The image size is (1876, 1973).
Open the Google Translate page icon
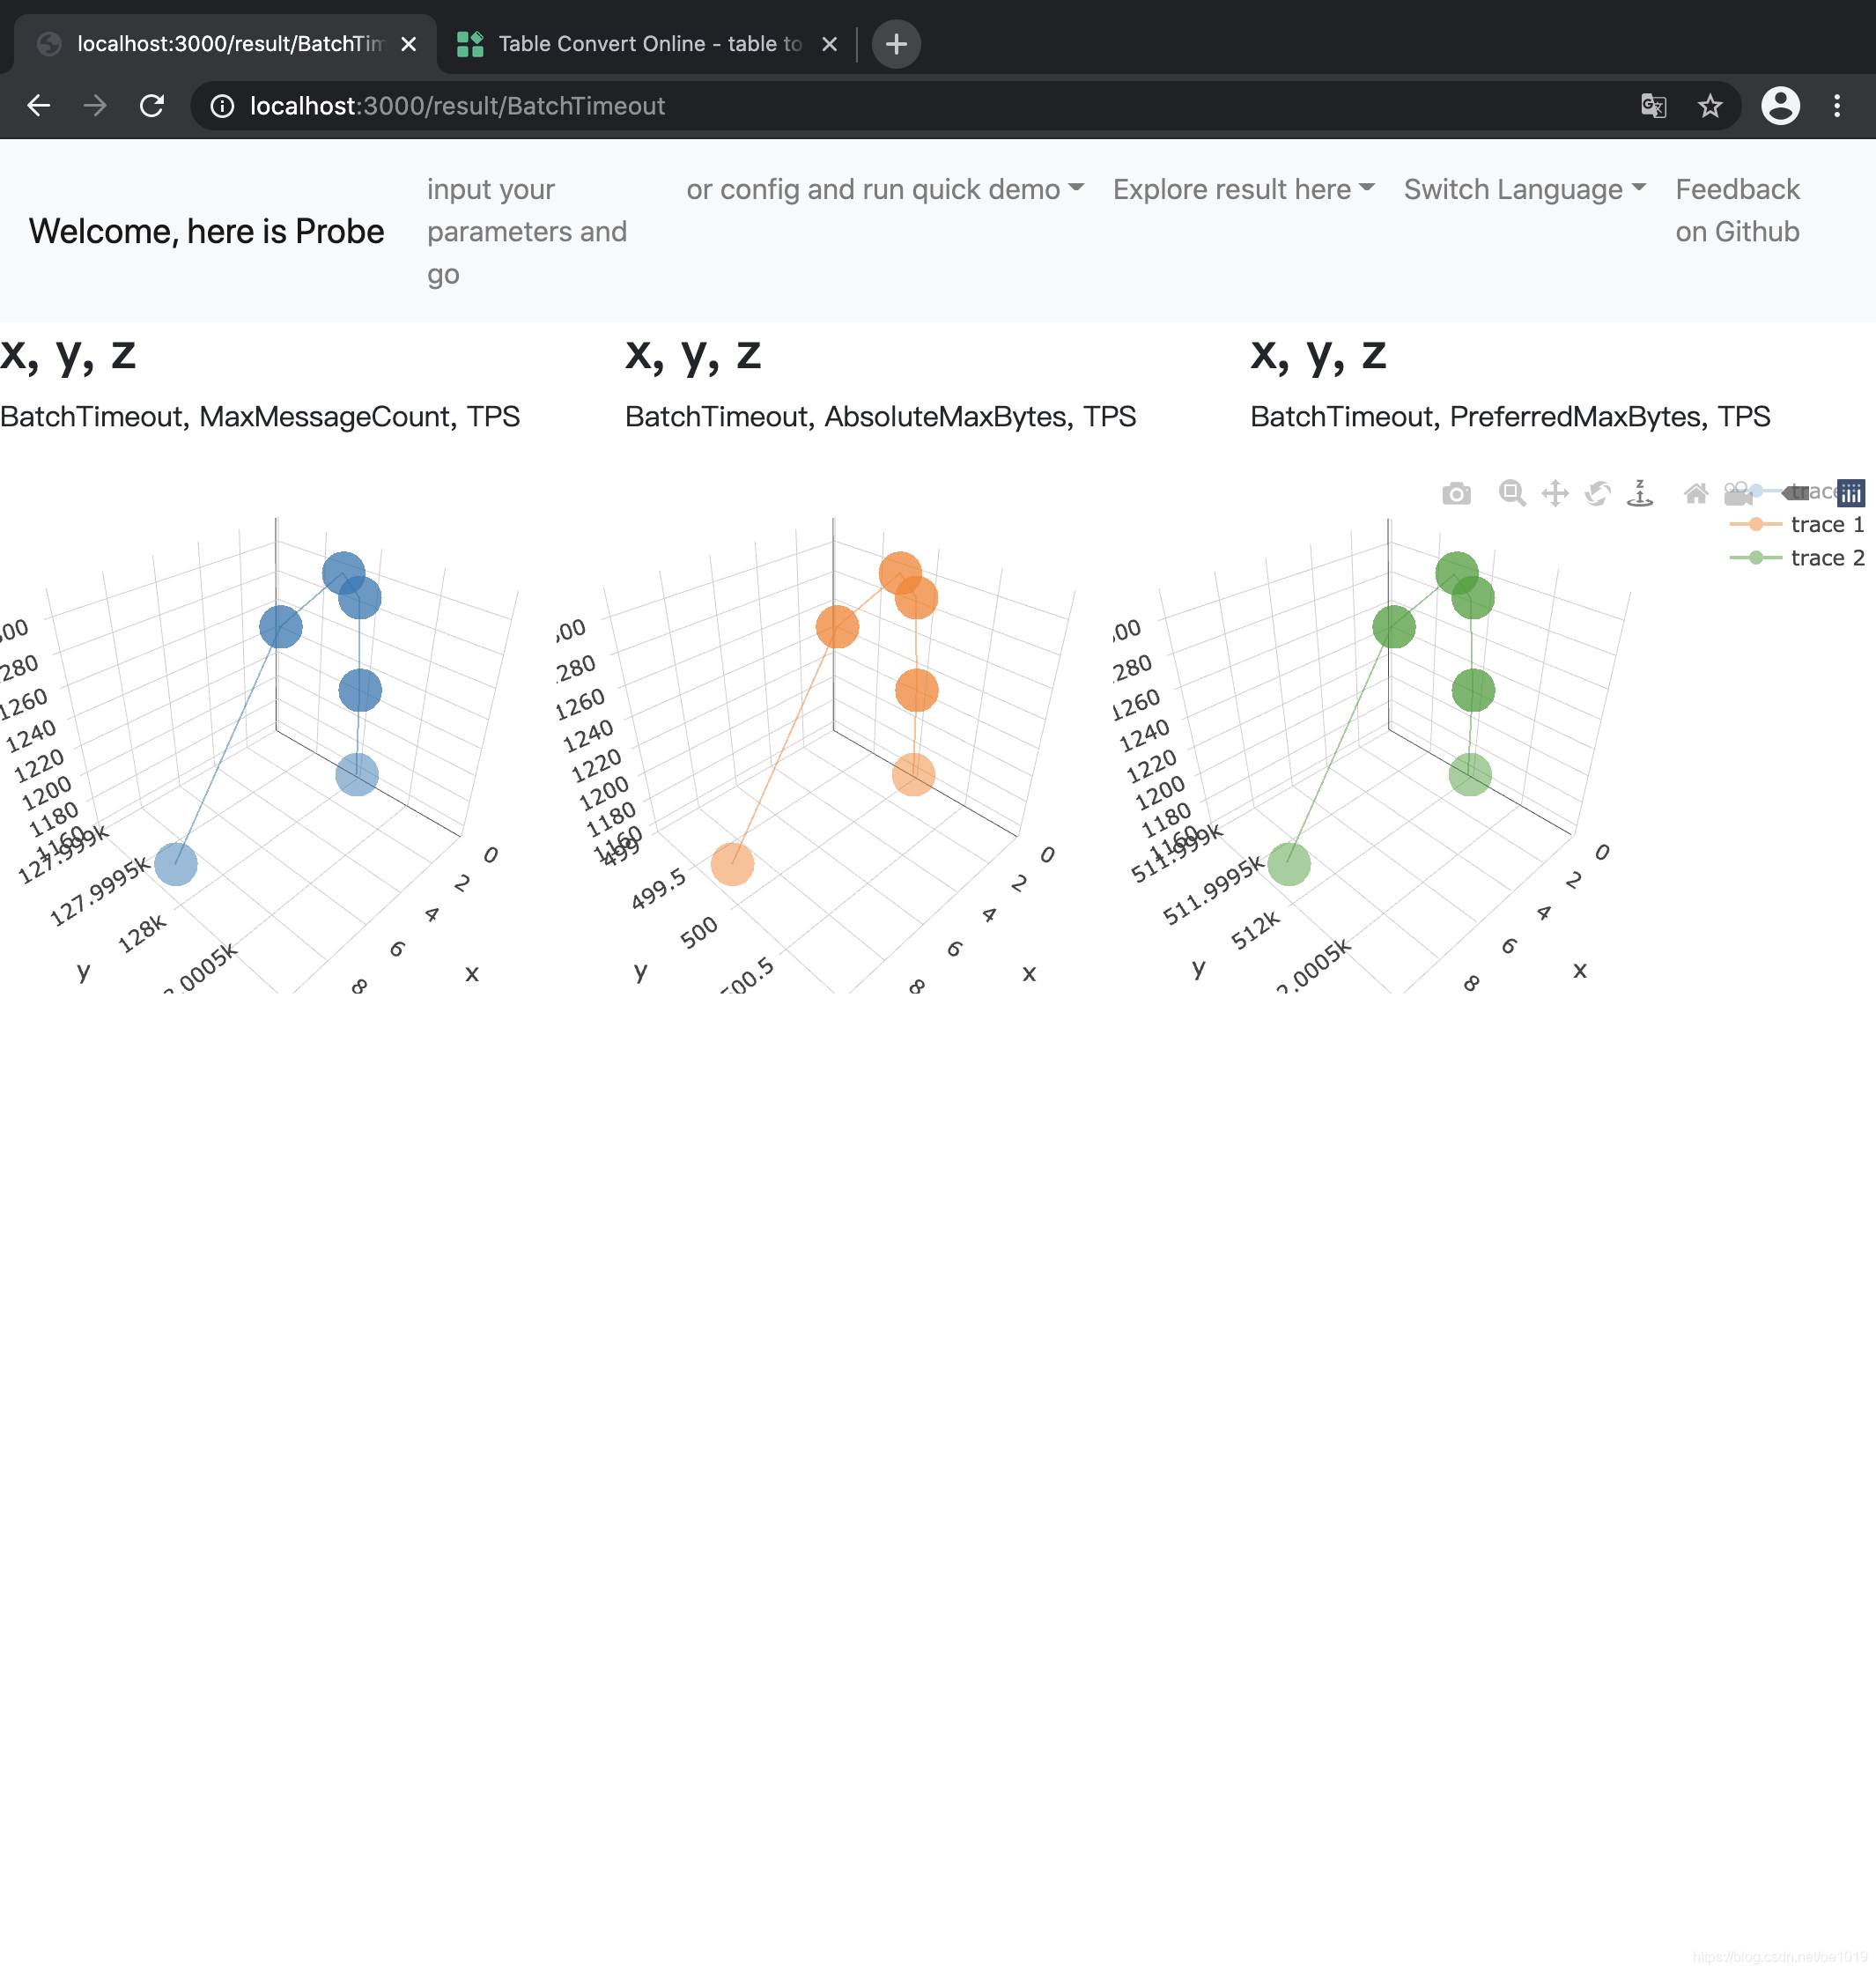(1654, 106)
